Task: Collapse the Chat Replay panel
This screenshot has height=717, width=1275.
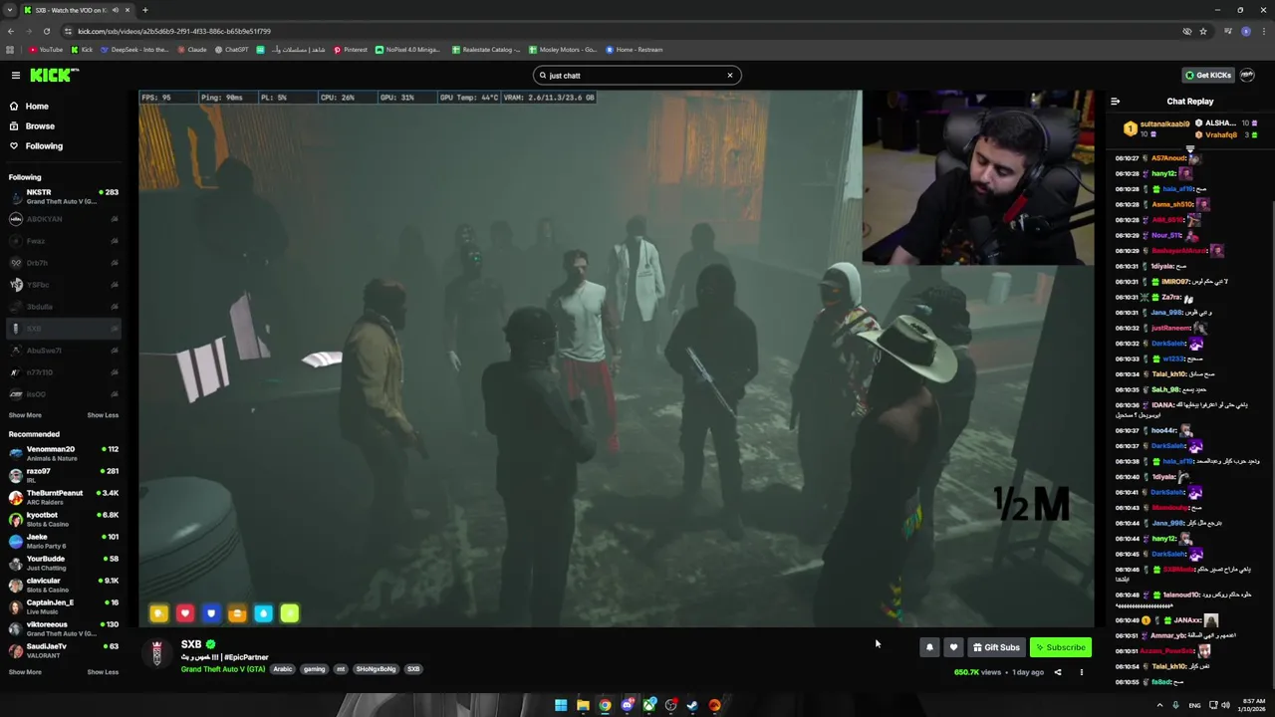Action: [1115, 102]
